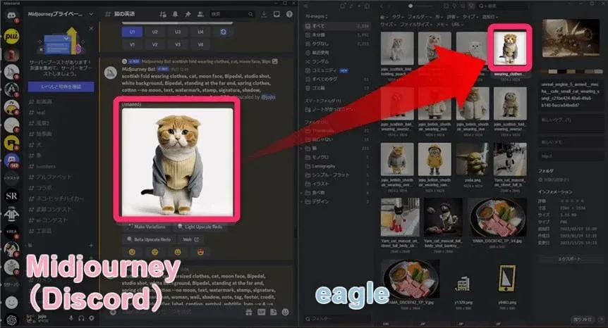
Task: Open the Scottish fold cat image in Discord
Action: pyautogui.click(x=178, y=162)
